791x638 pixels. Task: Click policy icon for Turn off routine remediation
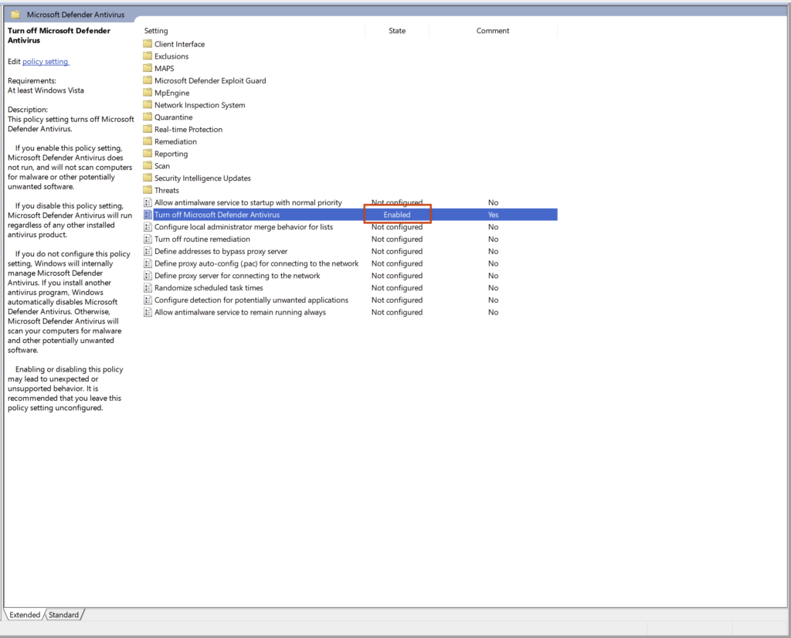click(148, 239)
